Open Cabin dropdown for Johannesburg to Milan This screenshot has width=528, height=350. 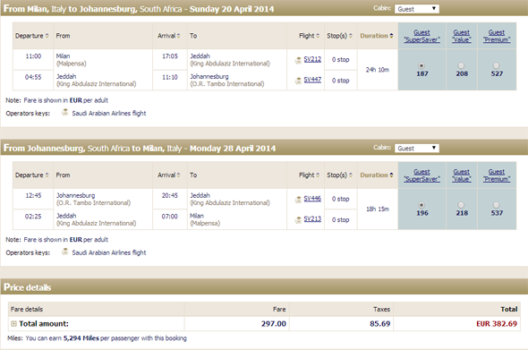click(x=417, y=148)
